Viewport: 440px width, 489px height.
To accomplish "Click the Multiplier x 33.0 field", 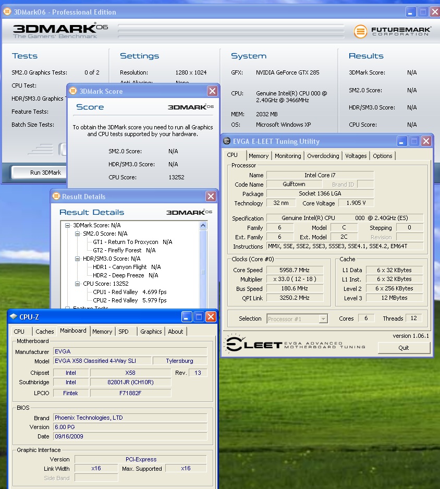I will (295, 279).
